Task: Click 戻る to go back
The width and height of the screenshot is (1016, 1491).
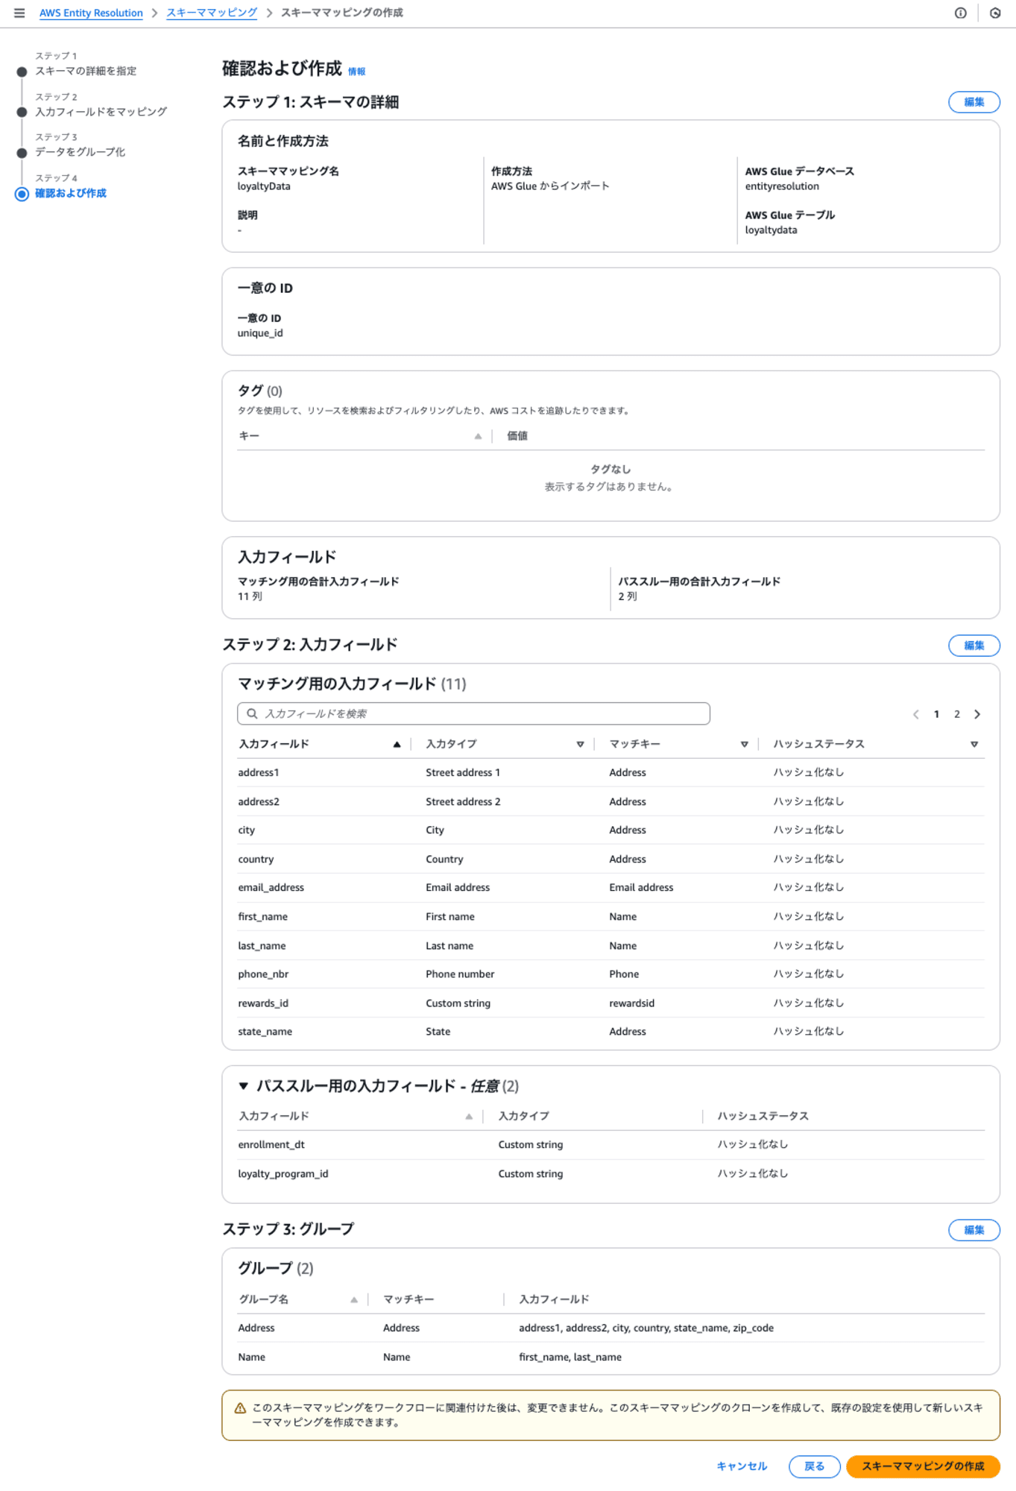Action: point(814,1466)
